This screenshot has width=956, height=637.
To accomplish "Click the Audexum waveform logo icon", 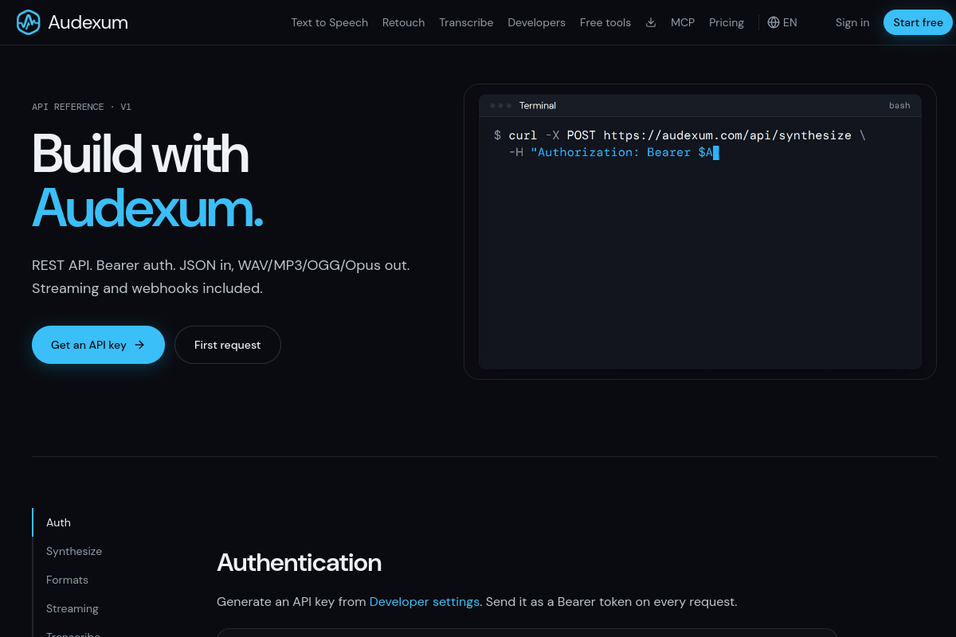I will coord(29,22).
